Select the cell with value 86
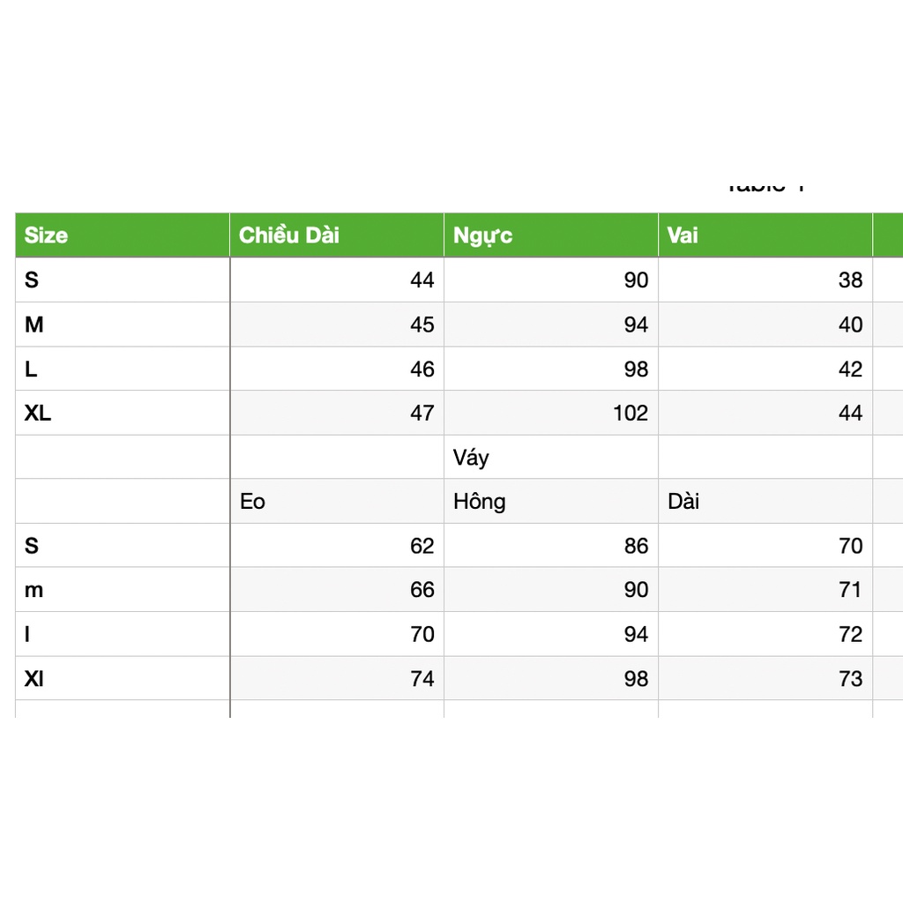The height and width of the screenshot is (903, 903). pos(551,545)
